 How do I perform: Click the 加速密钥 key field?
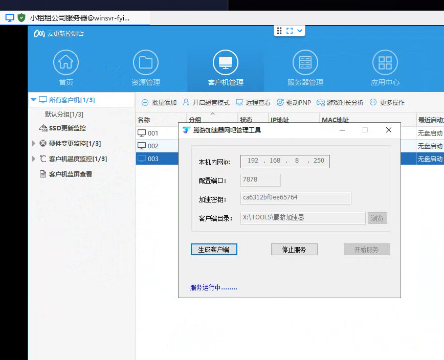coord(296,198)
